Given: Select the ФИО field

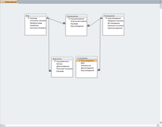Looking at the screenshot, I should click(x=87, y=63).
